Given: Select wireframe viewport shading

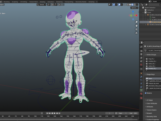Looking at the screenshot, I should pos(128,5).
